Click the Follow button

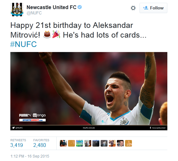click(153, 8)
